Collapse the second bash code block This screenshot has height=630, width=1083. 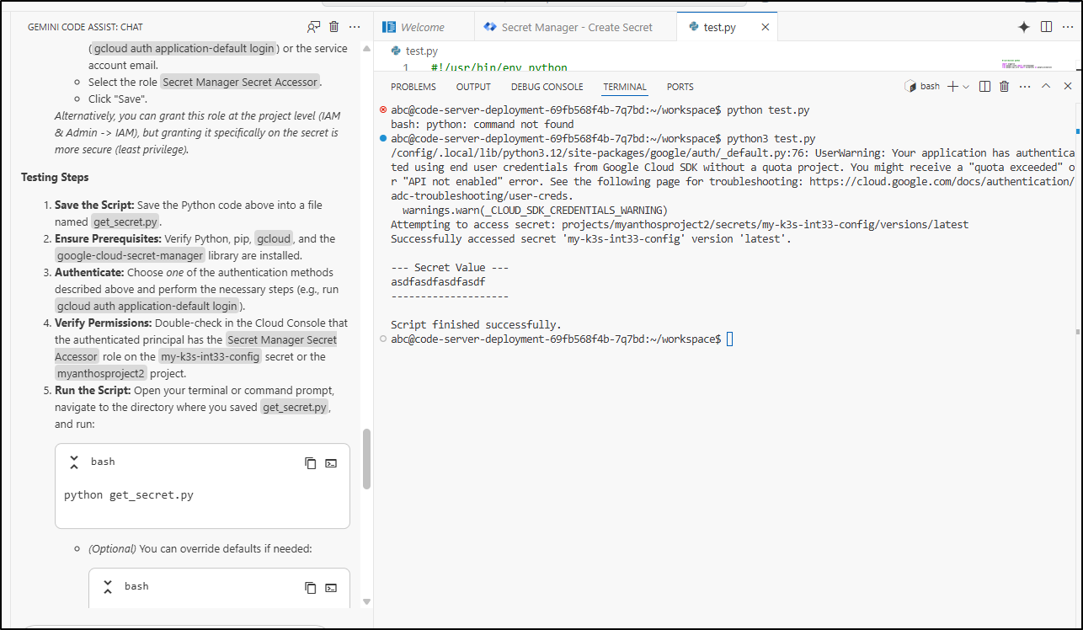pos(108,587)
